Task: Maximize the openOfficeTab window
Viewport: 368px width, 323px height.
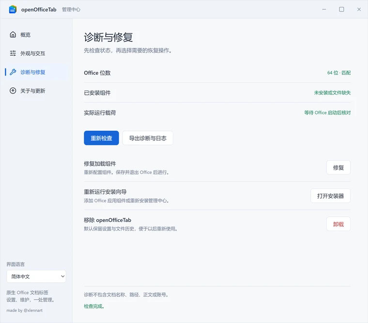Action: point(341,9)
